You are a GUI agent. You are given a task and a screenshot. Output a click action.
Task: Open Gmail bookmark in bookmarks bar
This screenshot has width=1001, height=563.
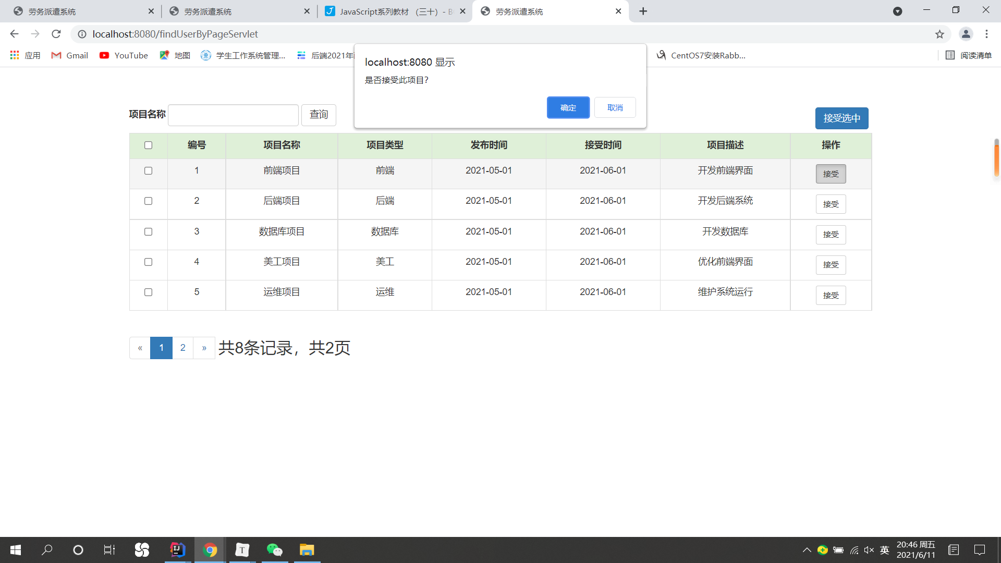click(70, 55)
